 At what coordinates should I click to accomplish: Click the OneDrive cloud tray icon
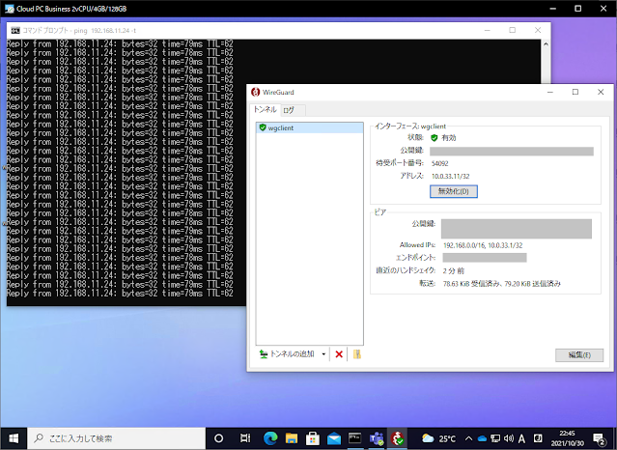(482, 438)
